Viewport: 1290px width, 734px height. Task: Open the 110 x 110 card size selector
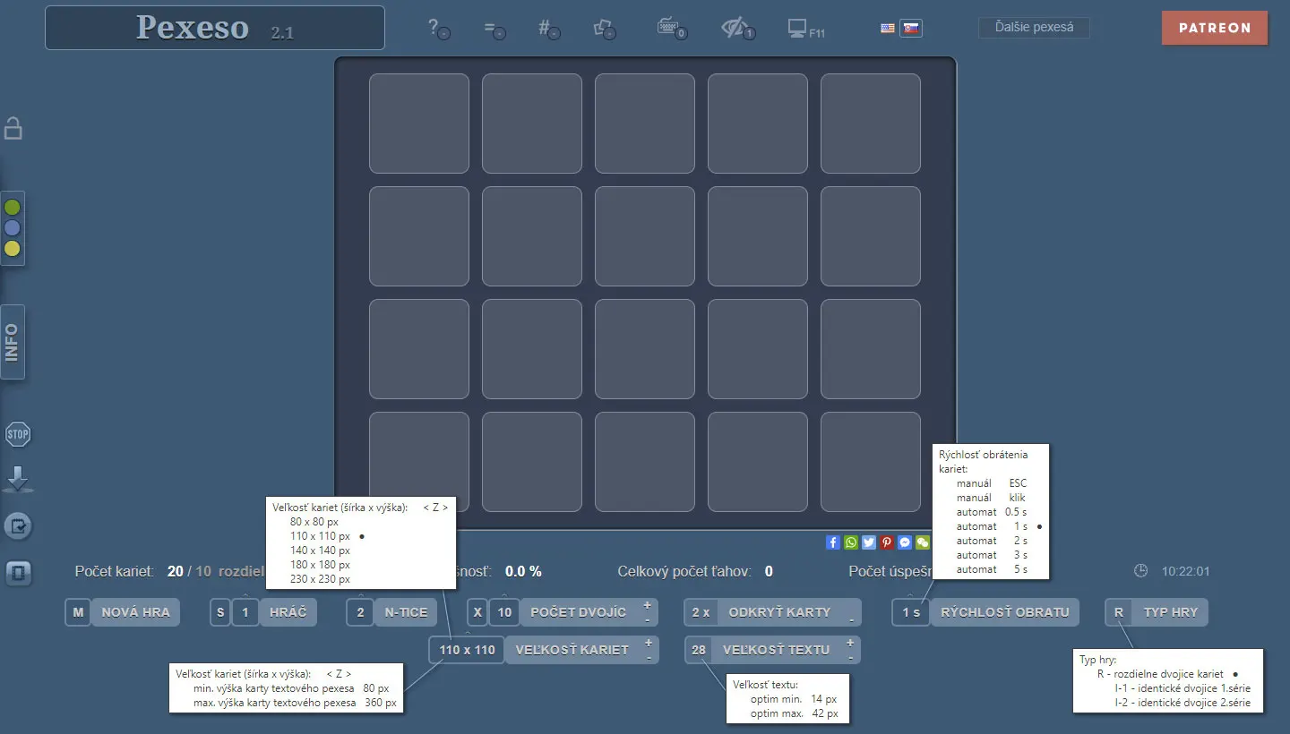[x=467, y=650]
